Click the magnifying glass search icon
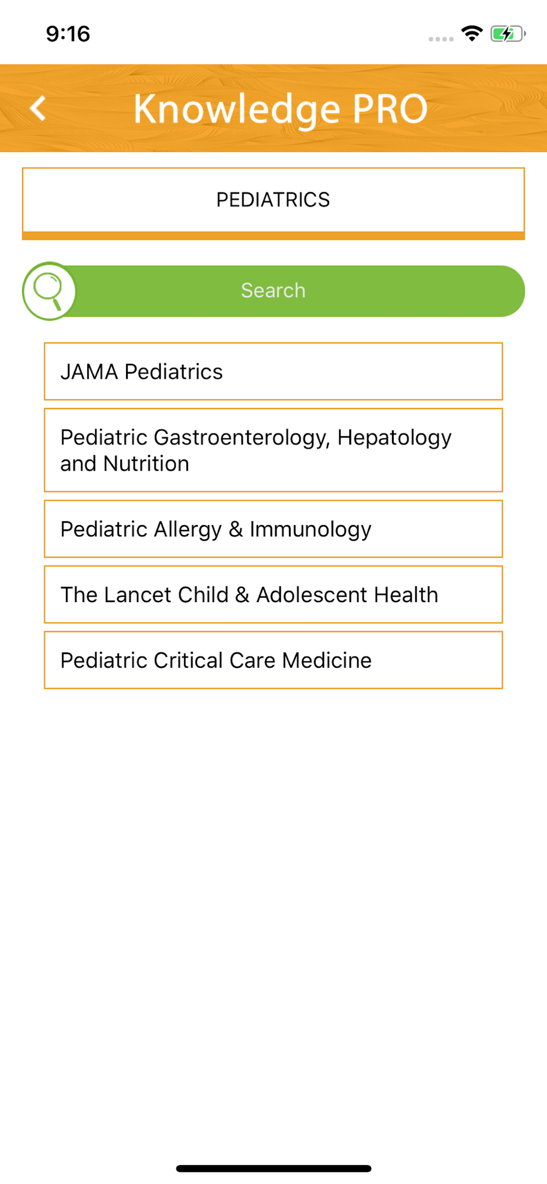 (49, 291)
